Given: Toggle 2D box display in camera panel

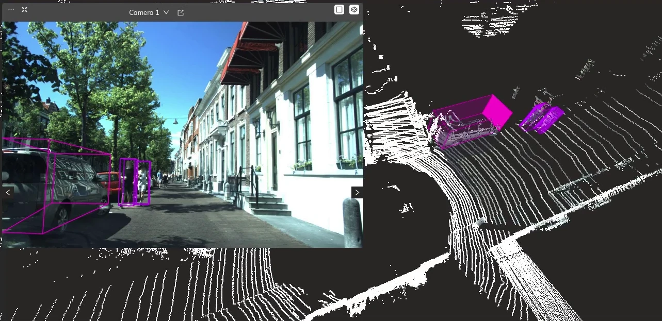Looking at the screenshot, I should click(339, 10).
